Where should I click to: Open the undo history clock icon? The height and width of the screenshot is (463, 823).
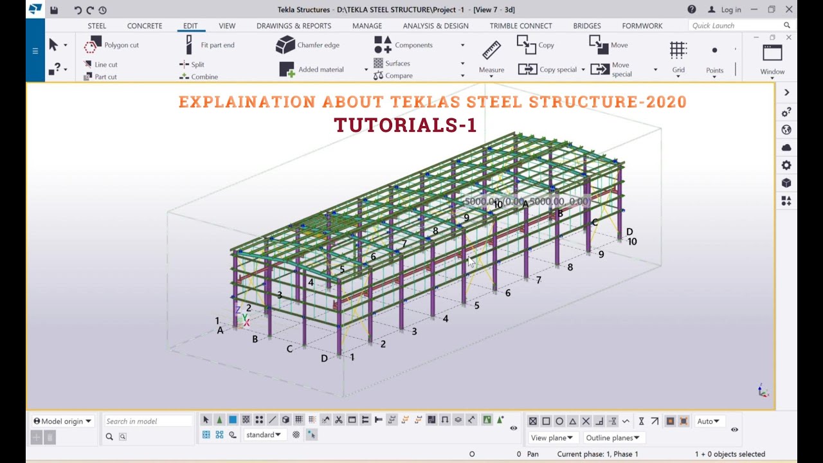103,10
